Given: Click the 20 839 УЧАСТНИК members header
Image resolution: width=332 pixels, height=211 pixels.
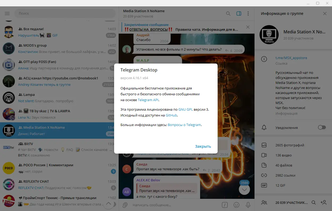Looking at the screenshot, I should point(291,203).
